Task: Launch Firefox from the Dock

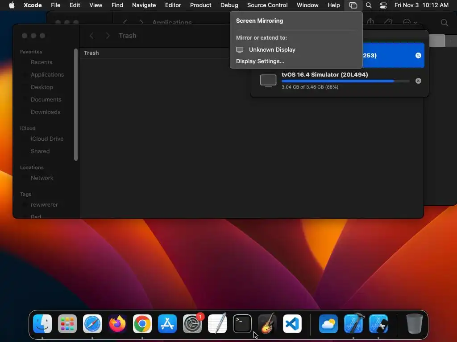Action: point(117,324)
